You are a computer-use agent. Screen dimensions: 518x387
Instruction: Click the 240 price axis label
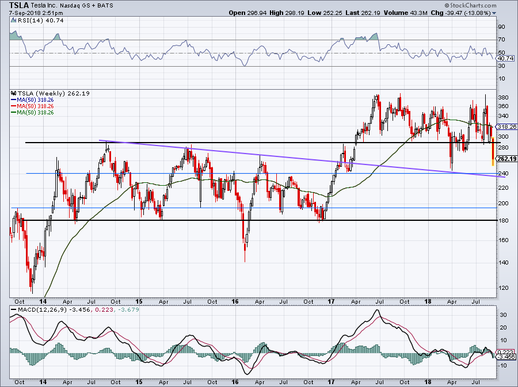[503, 174]
